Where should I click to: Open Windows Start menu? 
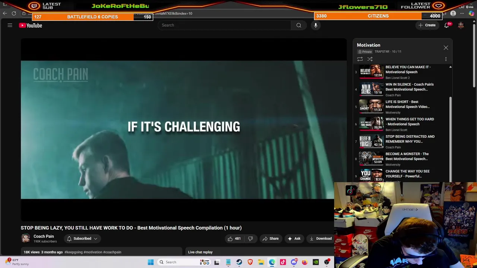coord(151,262)
